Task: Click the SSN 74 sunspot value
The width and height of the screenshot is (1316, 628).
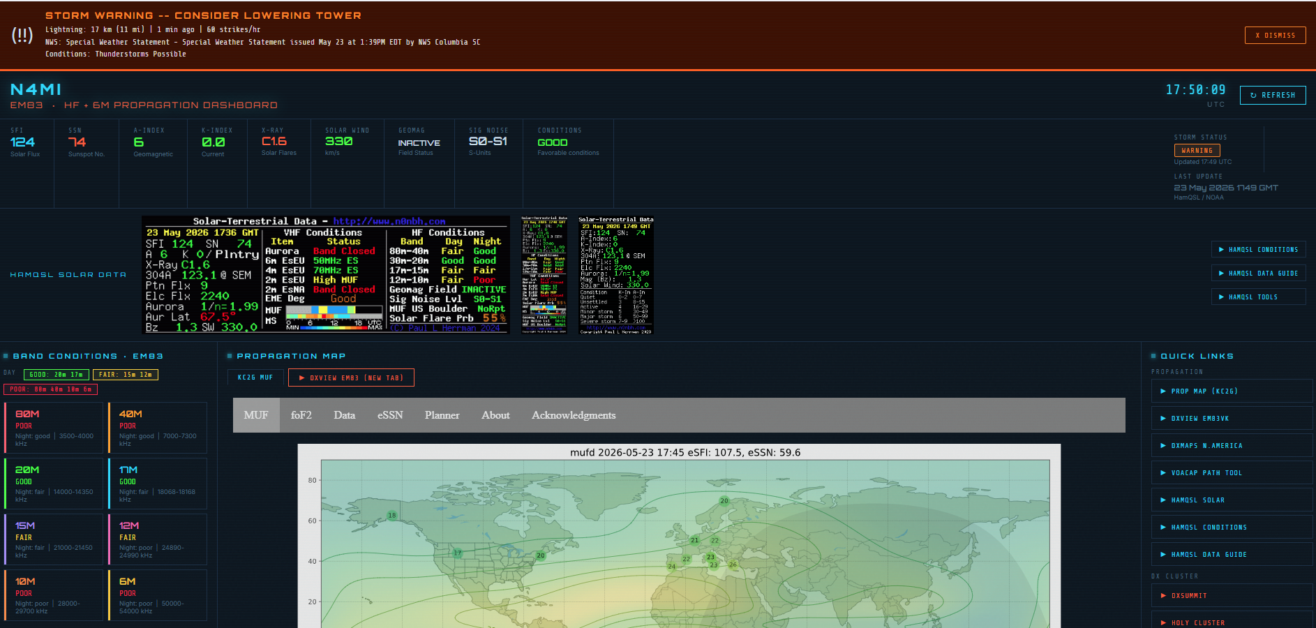Action: (77, 142)
